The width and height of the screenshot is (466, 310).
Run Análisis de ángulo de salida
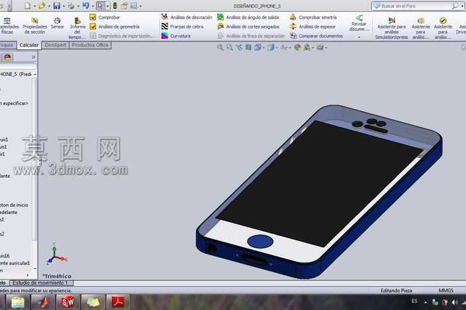pyautogui.click(x=248, y=17)
